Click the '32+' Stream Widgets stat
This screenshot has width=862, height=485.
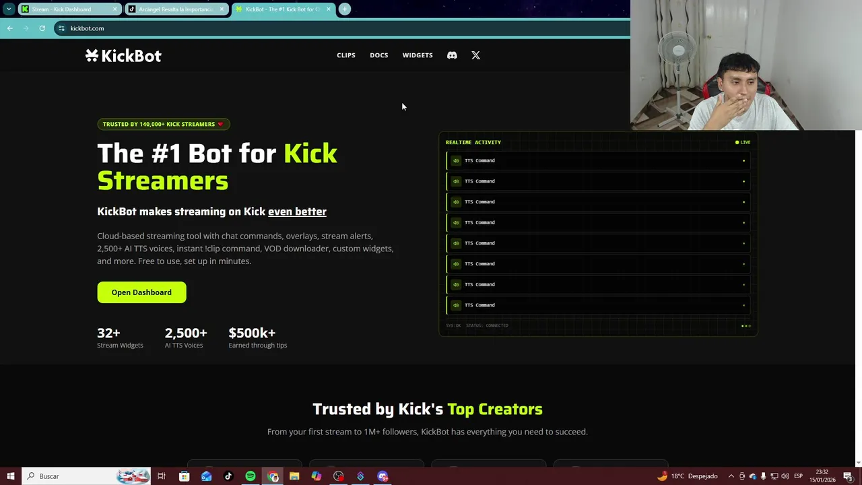point(120,337)
